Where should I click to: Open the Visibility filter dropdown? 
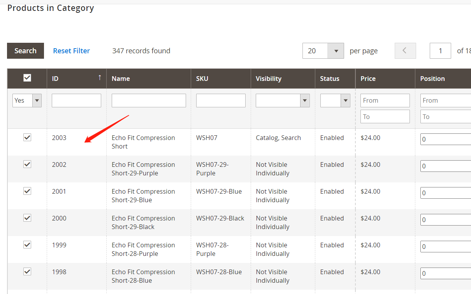click(283, 100)
